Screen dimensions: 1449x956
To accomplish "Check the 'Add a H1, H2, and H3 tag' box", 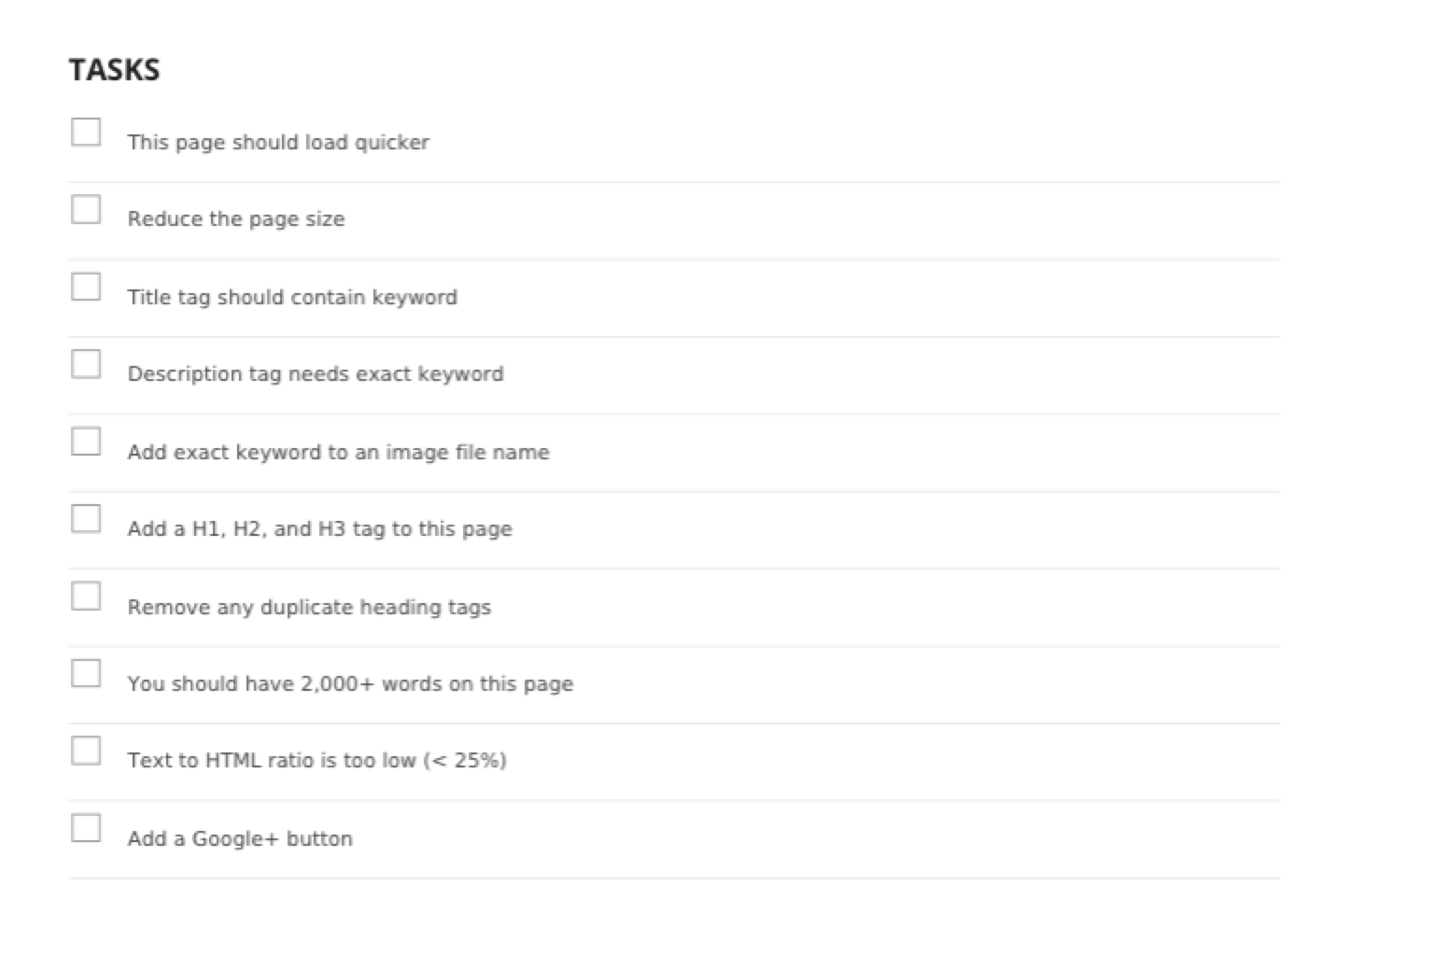I will click(86, 519).
